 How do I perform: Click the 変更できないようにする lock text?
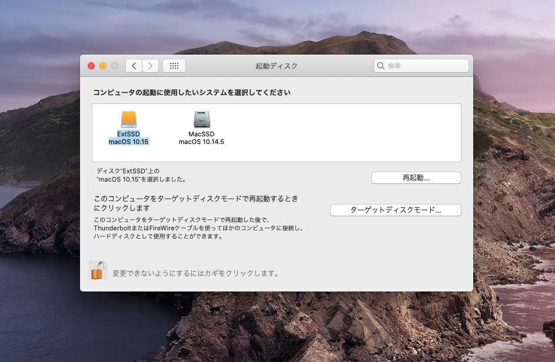(195, 273)
